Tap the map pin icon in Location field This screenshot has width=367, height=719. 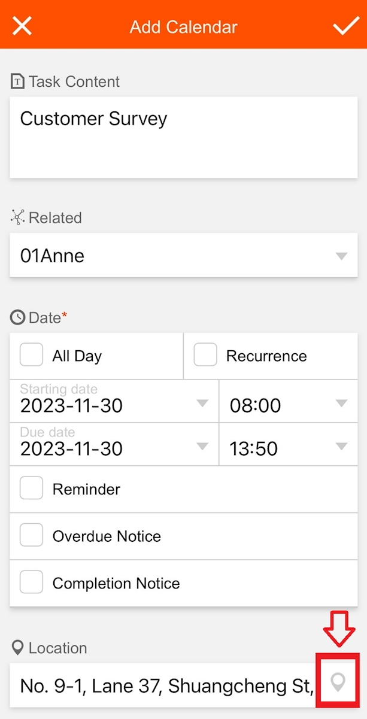pos(339,682)
